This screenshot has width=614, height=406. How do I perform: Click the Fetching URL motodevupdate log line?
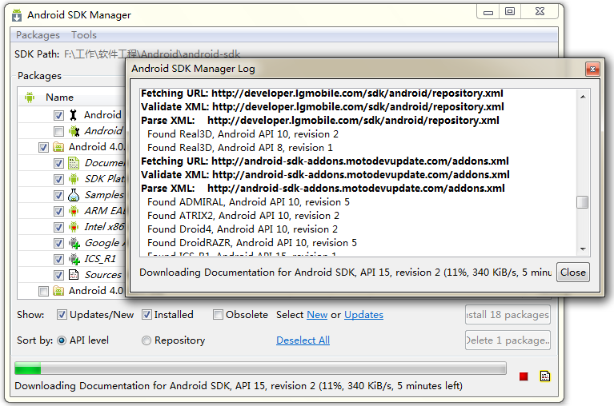pos(325,161)
